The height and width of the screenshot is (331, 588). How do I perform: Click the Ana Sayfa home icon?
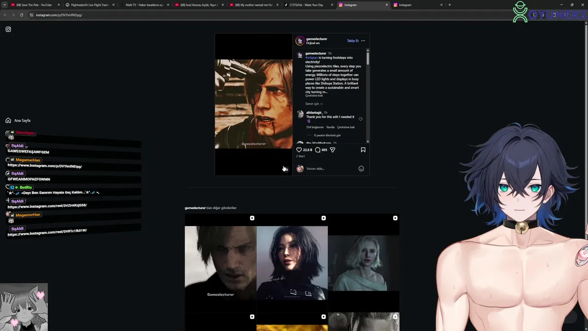tap(8, 120)
